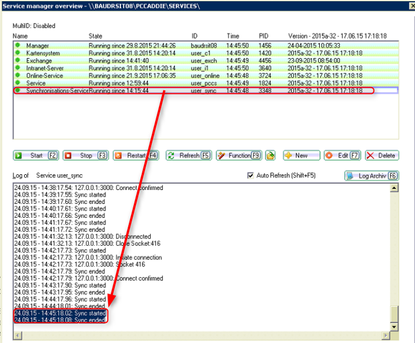Delete the selected service
Viewport: 415px width, 343px height.
tap(382, 156)
